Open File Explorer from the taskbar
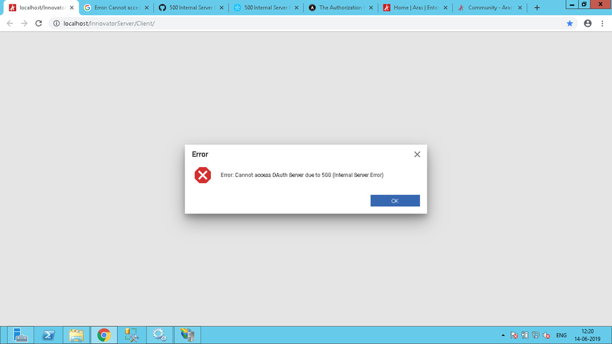This screenshot has width=612, height=344. tap(76, 335)
